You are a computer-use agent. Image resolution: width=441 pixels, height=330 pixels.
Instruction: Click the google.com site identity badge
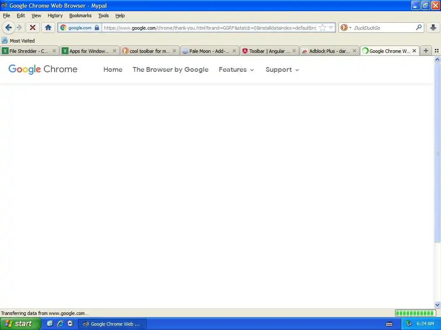(80, 28)
